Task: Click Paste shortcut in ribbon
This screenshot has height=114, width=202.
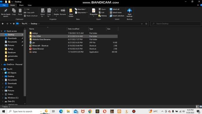Action: pos(31,16)
